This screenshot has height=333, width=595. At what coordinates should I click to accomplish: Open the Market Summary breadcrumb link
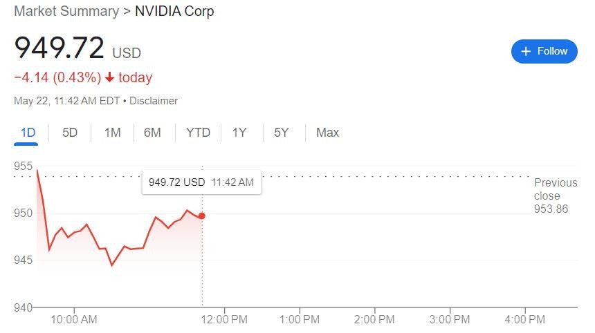[66, 11]
